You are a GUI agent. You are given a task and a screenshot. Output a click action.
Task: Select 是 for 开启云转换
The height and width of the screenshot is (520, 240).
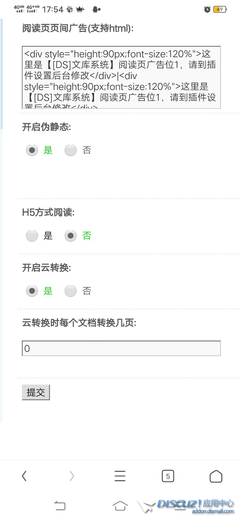pos(32,291)
